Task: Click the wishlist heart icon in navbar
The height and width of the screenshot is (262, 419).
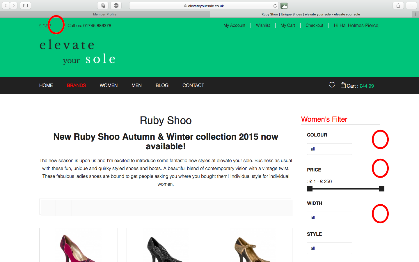Action: tap(332, 85)
